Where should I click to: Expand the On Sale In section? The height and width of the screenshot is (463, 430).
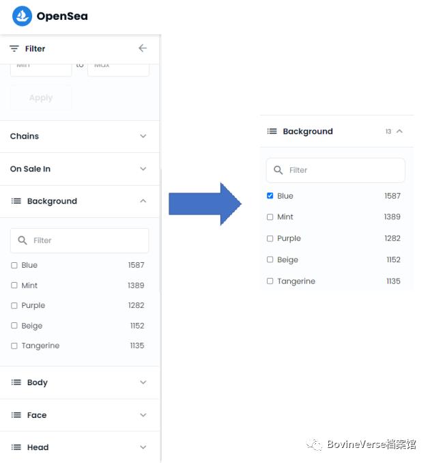(143, 169)
